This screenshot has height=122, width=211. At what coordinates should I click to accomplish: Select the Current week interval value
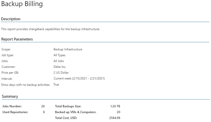point(79,78)
